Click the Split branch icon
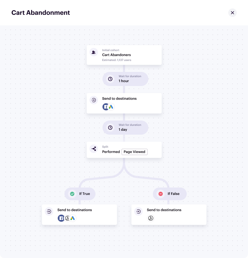248x258 pixels. pyautogui.click(x=94, y=149)
